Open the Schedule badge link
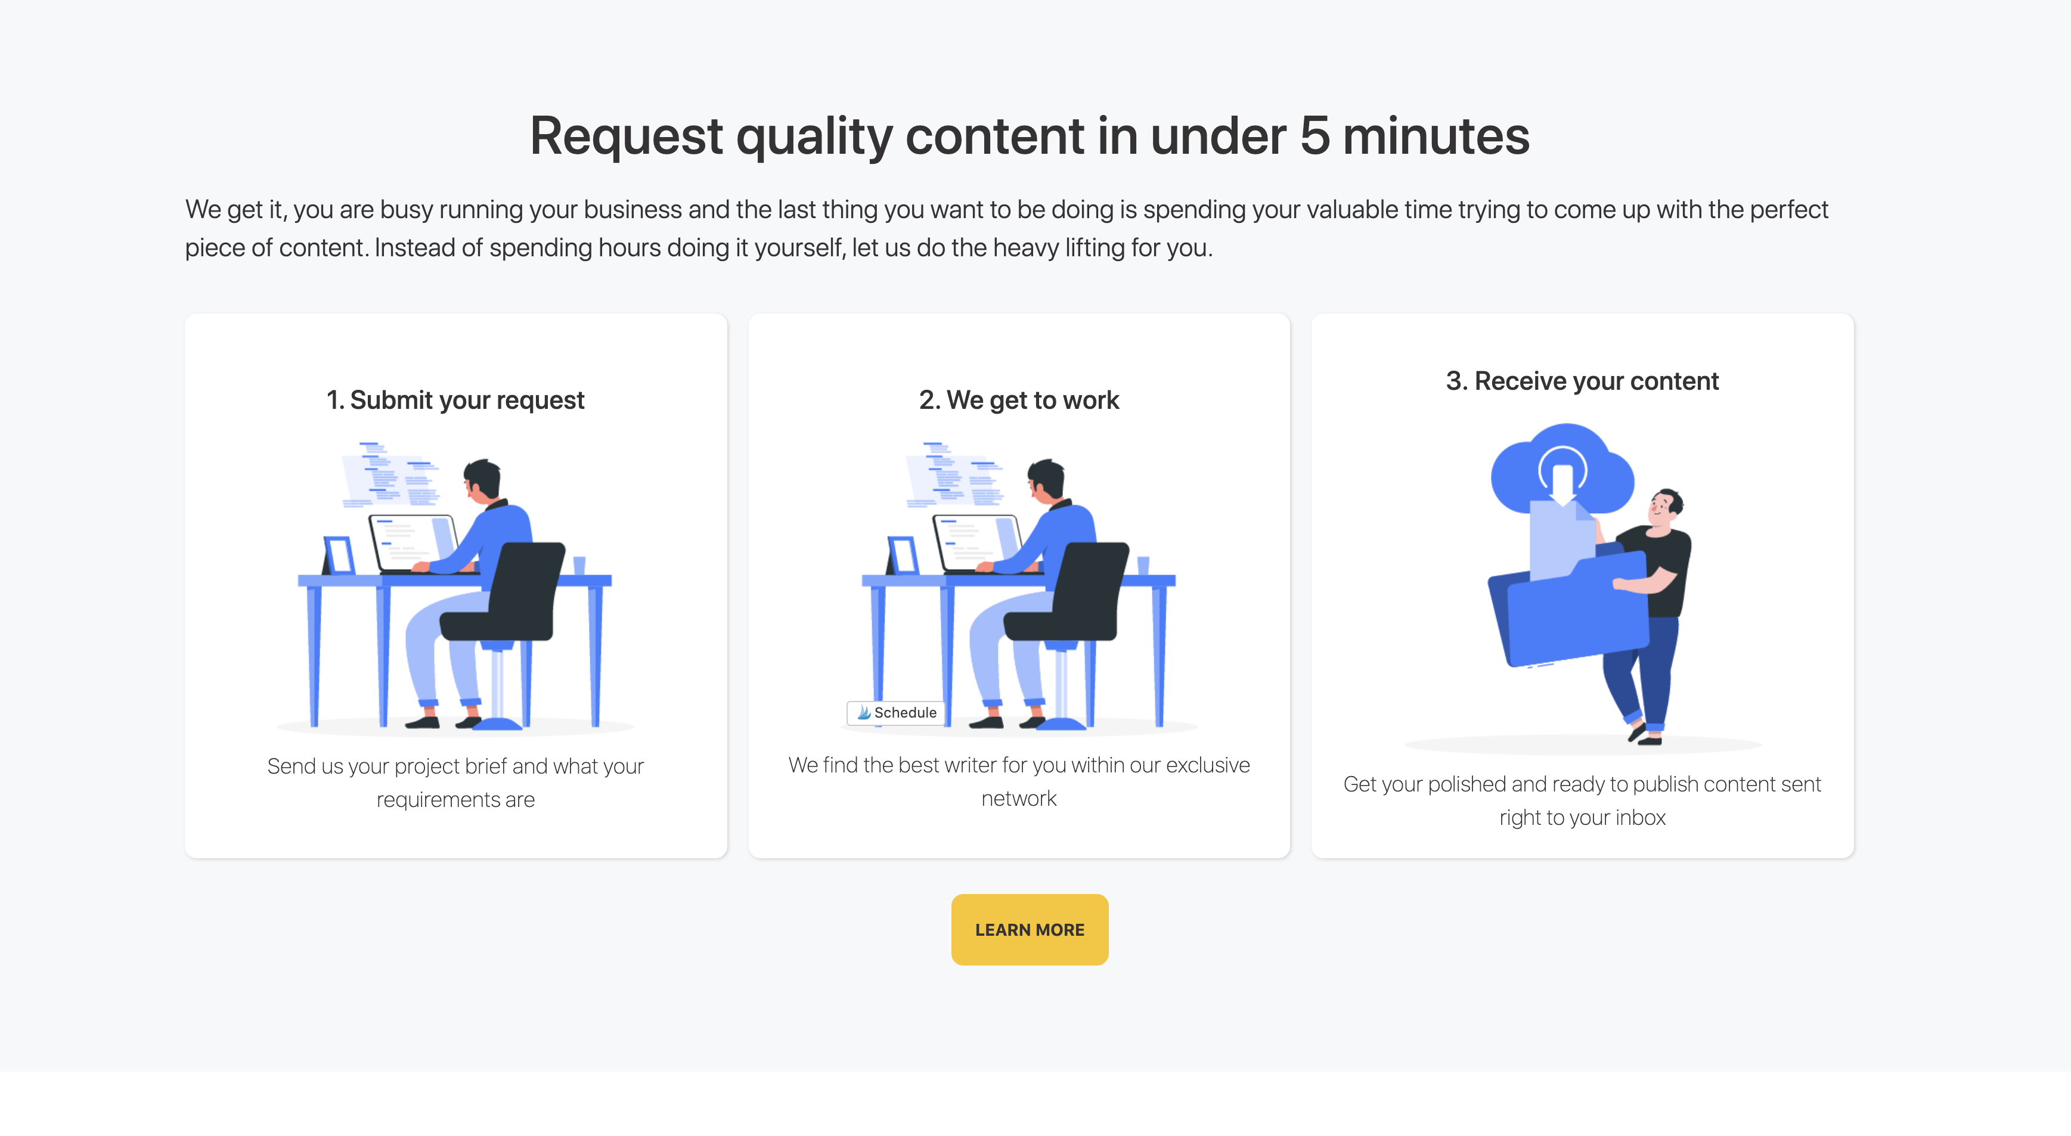The width and height of the screenshot is (2071, 1136). point(895,712)
